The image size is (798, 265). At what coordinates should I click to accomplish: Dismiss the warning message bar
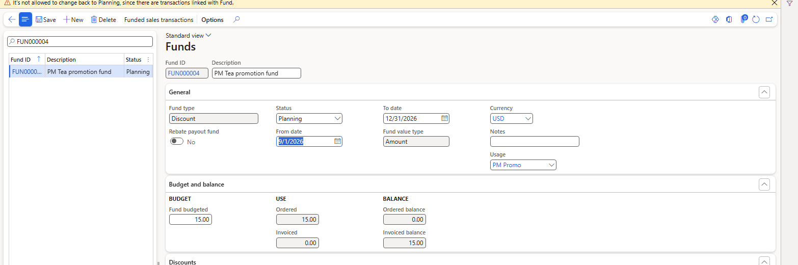(774, 3)
